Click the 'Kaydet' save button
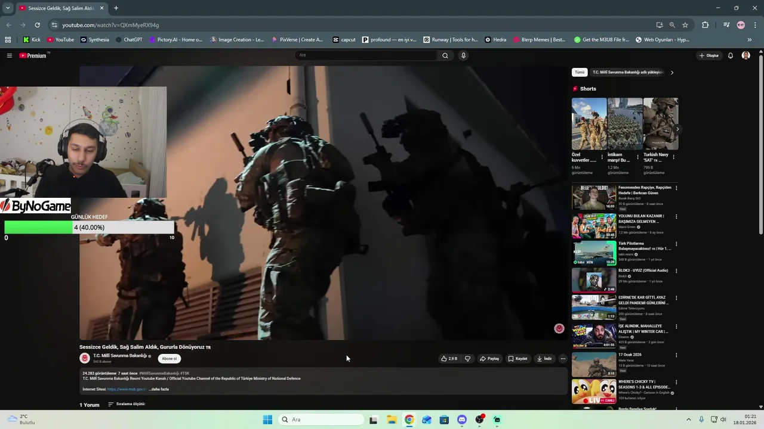 (x=517, y=359)
